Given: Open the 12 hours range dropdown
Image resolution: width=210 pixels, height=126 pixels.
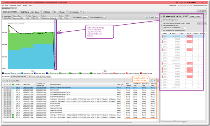Looking at the screenshot, I should 62,12.
